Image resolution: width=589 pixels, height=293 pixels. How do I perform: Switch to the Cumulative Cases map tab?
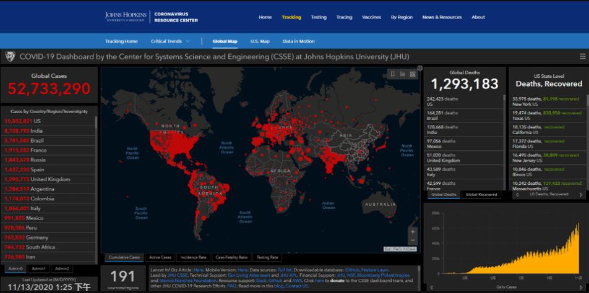[x=124, y=257]
